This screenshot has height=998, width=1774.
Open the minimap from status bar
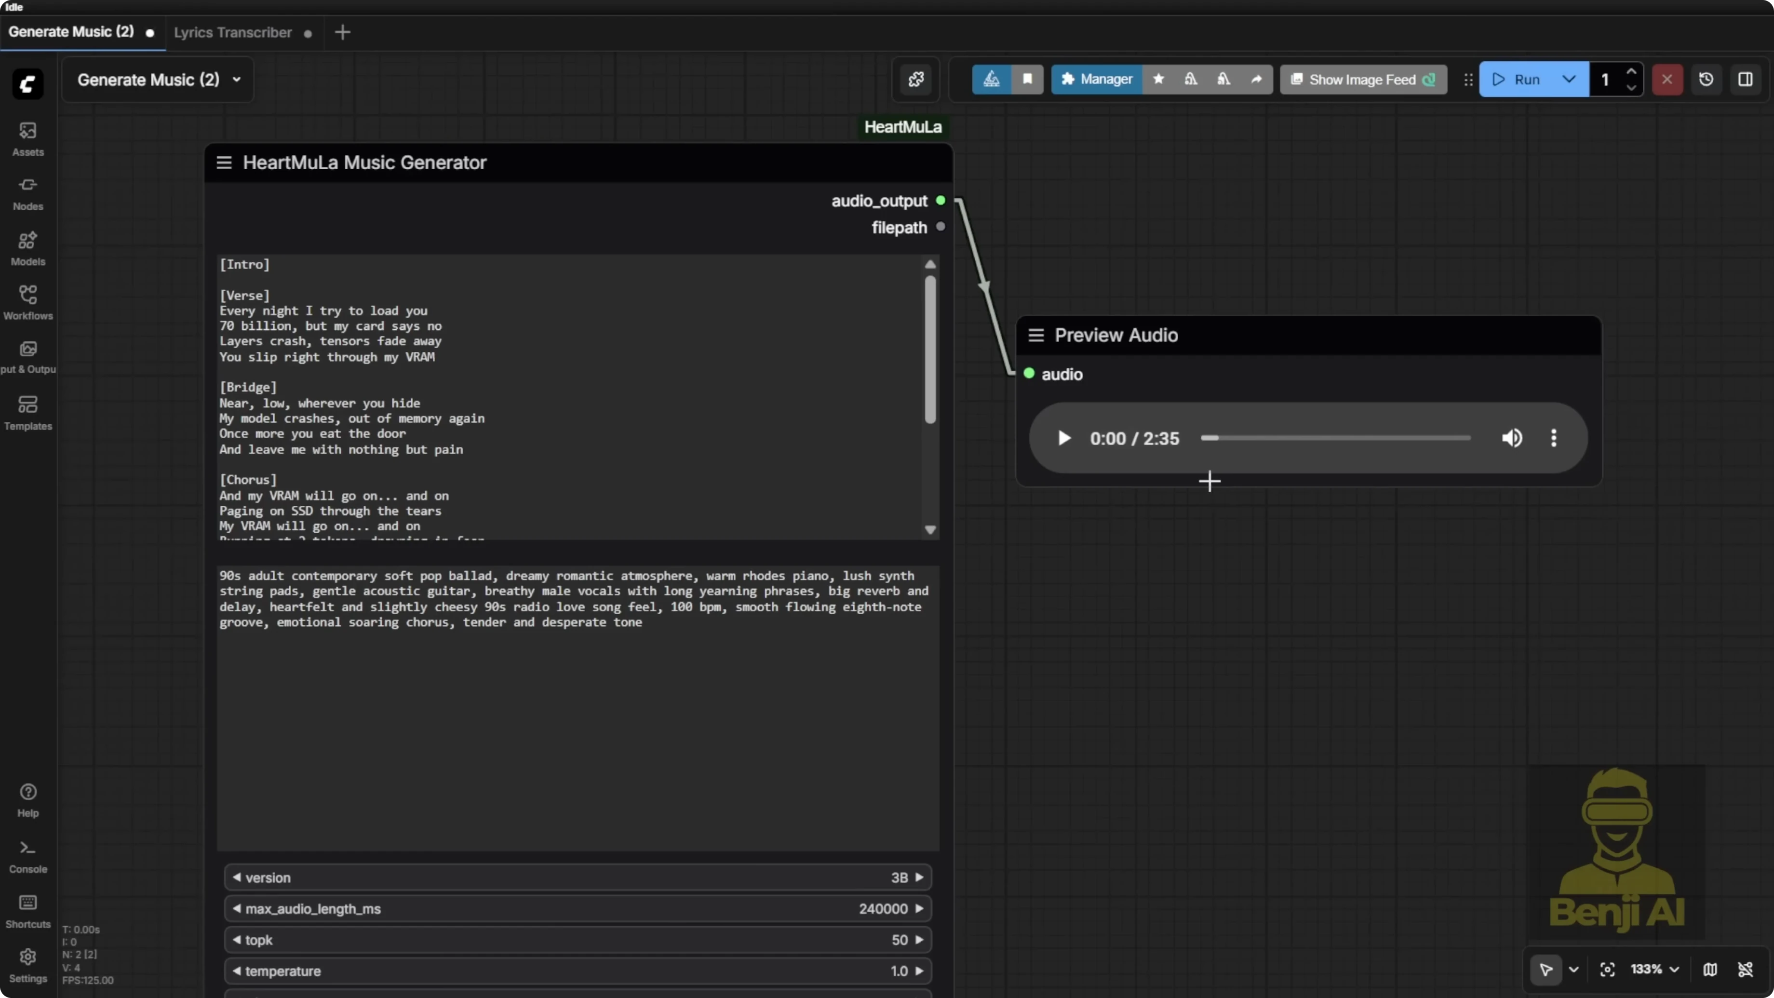1711,969
